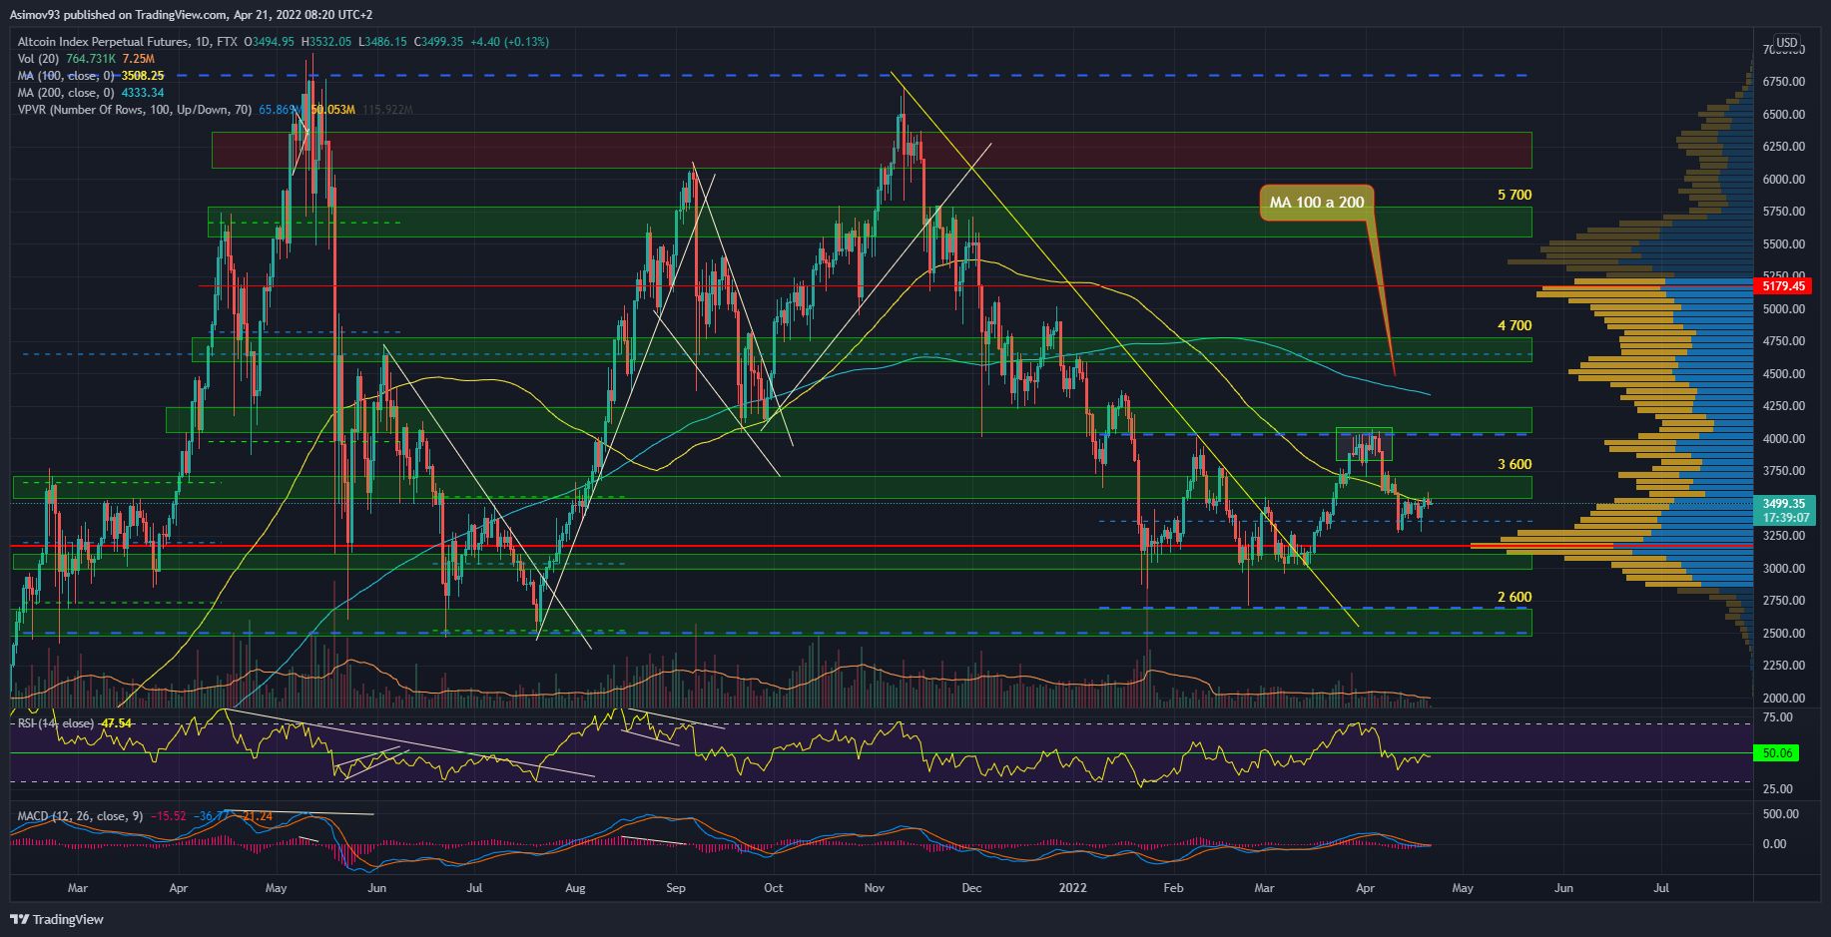The width and height of the screenshot is (1831, 937).
Task: Select the MA (200, close, 0) indicator legend
Action: pyautogui.click(x=64, y=92)
